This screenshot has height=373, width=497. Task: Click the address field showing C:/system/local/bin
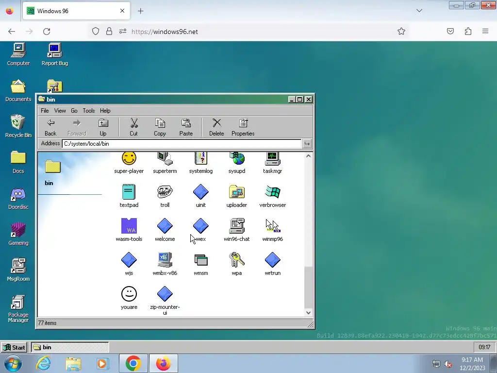click(x=182, y=144)
